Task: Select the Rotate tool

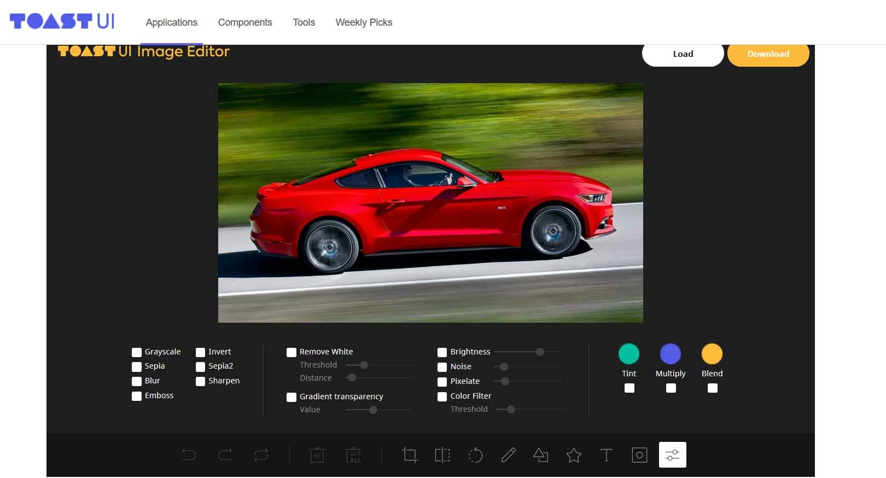Action: coord(475,455)
